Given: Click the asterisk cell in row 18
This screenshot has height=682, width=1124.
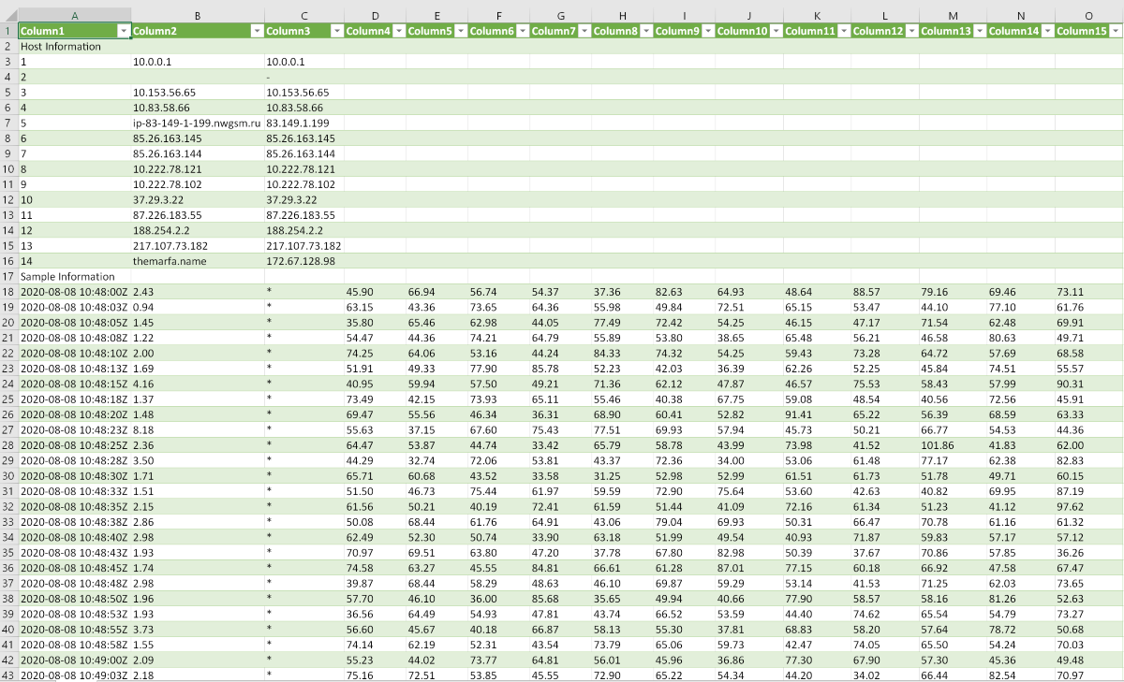Looking at the screenshot, I should [x=304, y=292].
